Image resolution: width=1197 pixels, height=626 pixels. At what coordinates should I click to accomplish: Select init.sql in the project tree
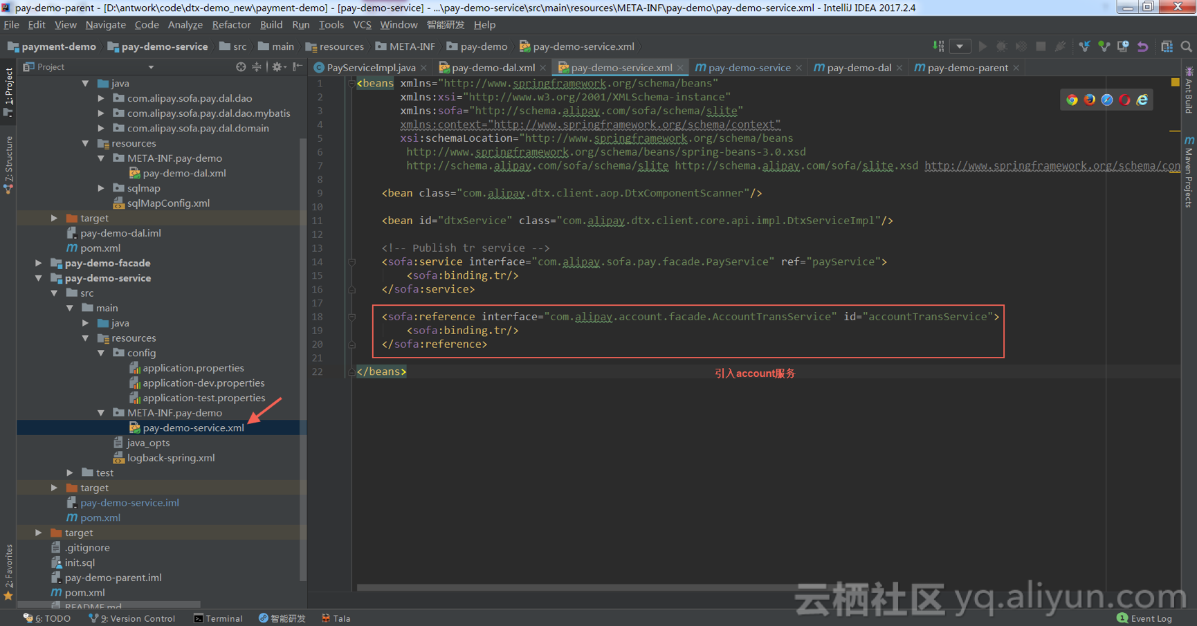click(80, 563)
